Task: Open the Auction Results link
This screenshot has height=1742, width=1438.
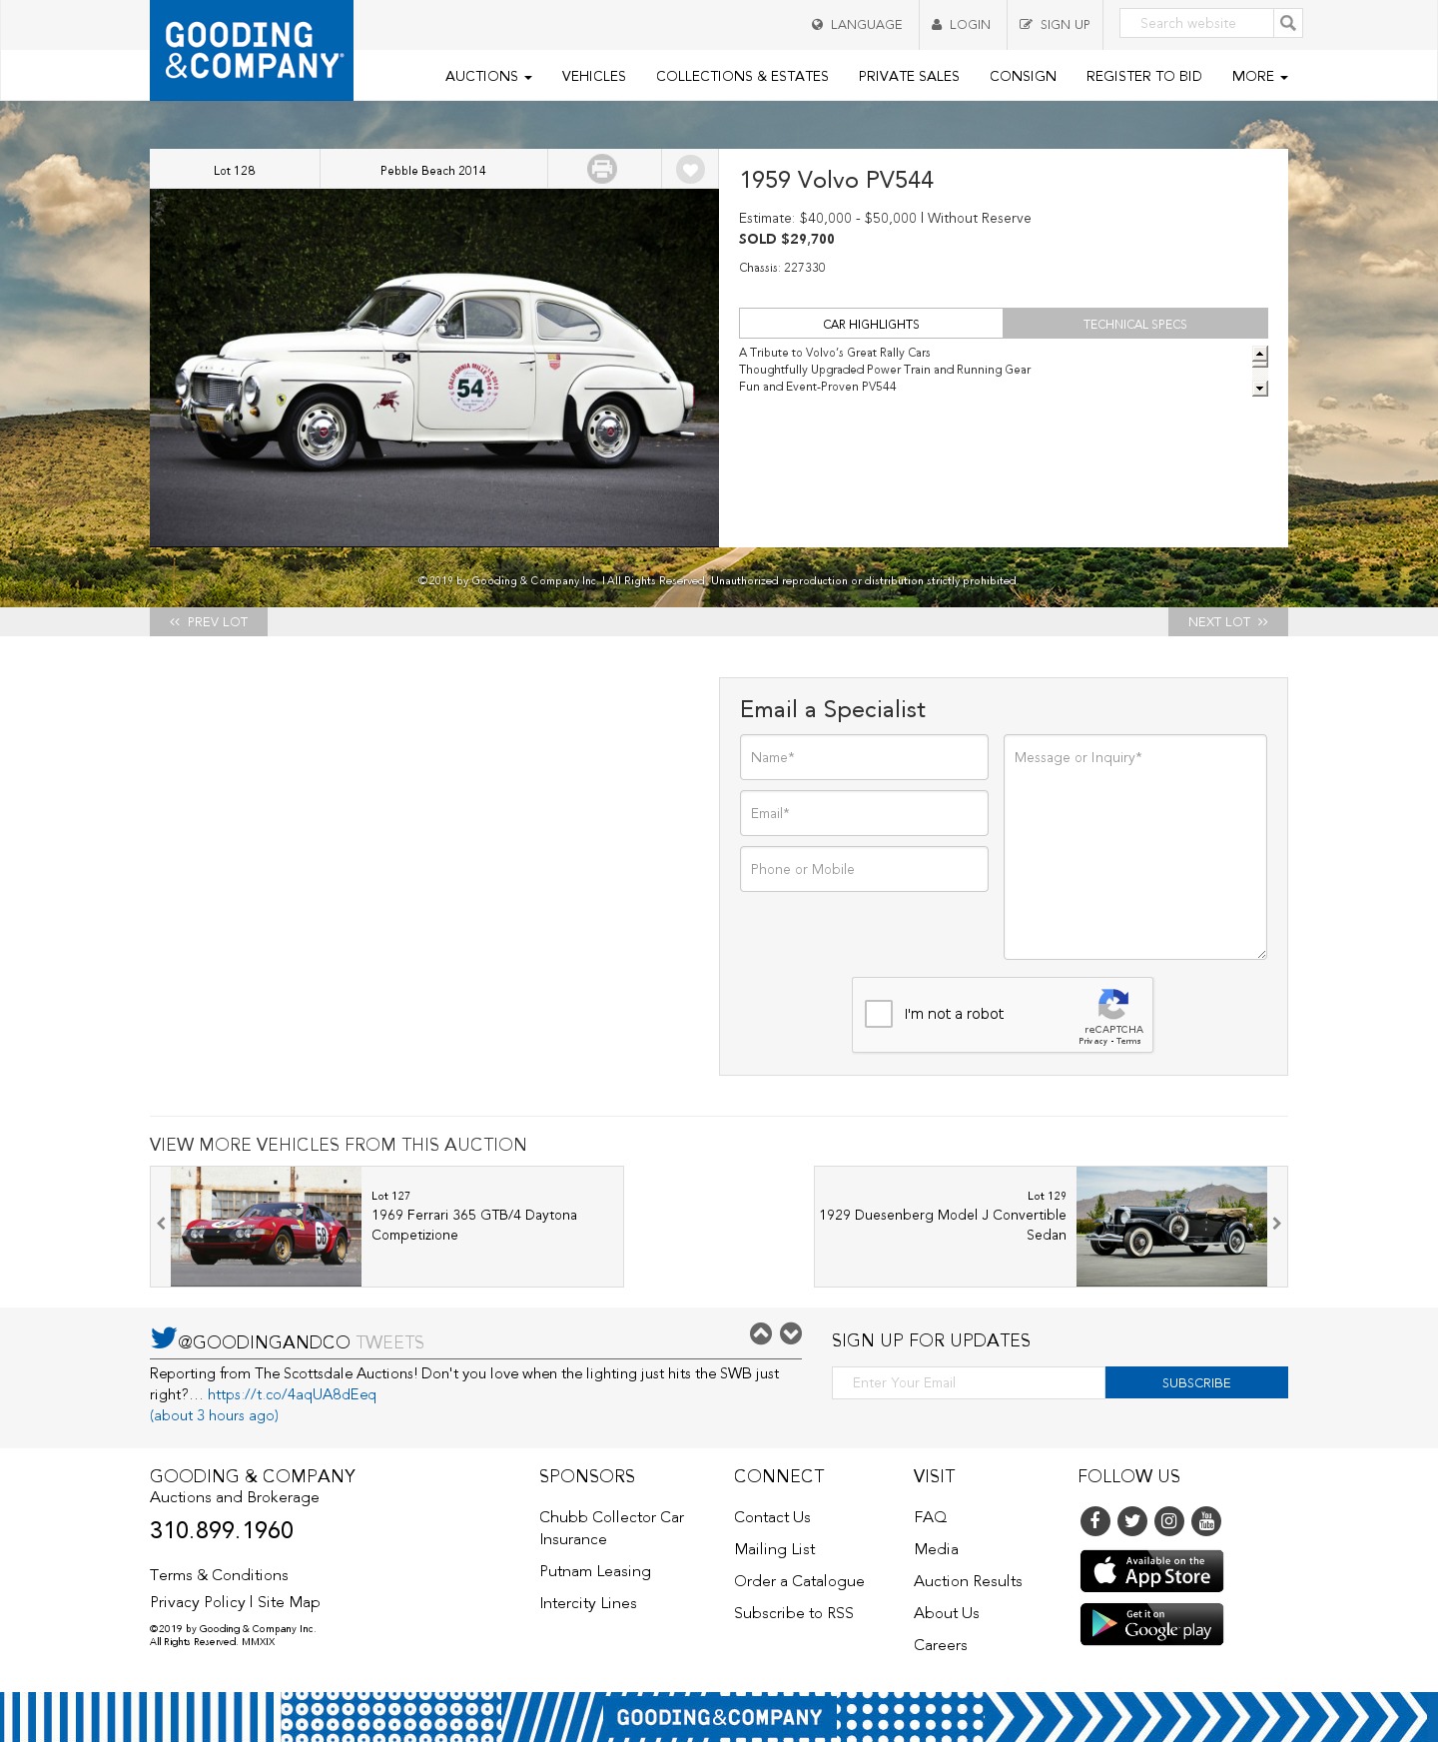Action: [968, 1581]
